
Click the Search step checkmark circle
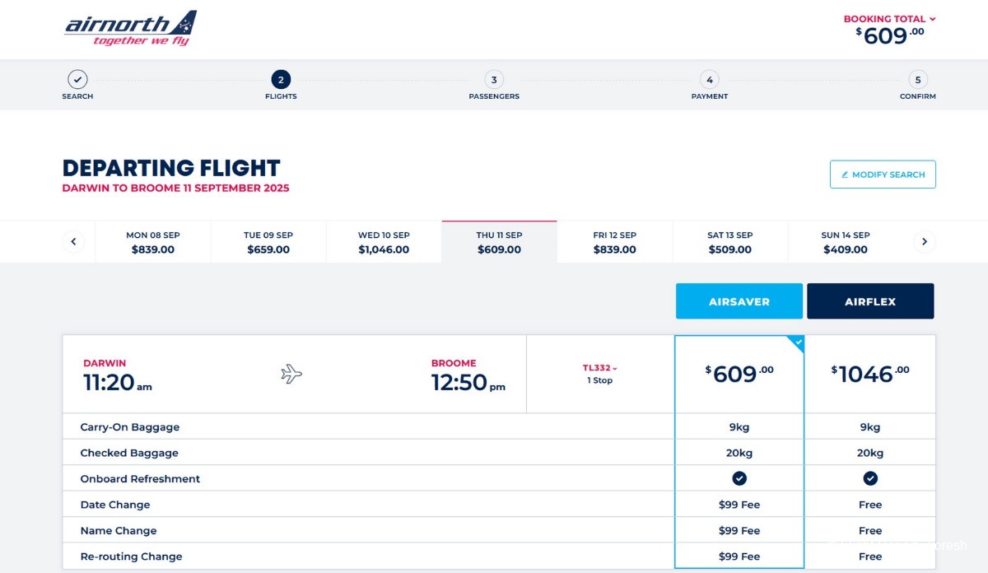pyautogui.click(x=77, y=80)
